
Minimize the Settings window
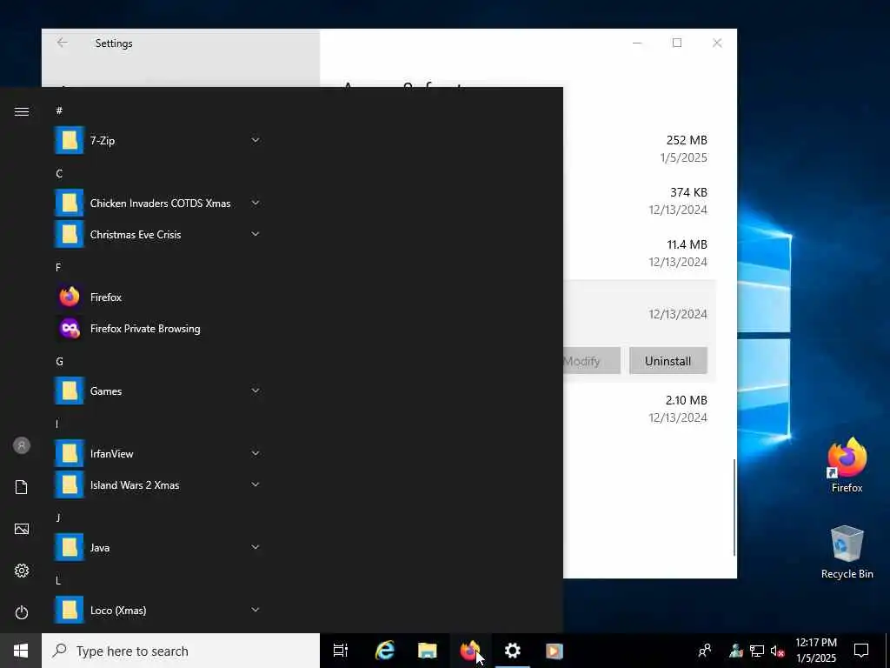click(x=637, y=43)
